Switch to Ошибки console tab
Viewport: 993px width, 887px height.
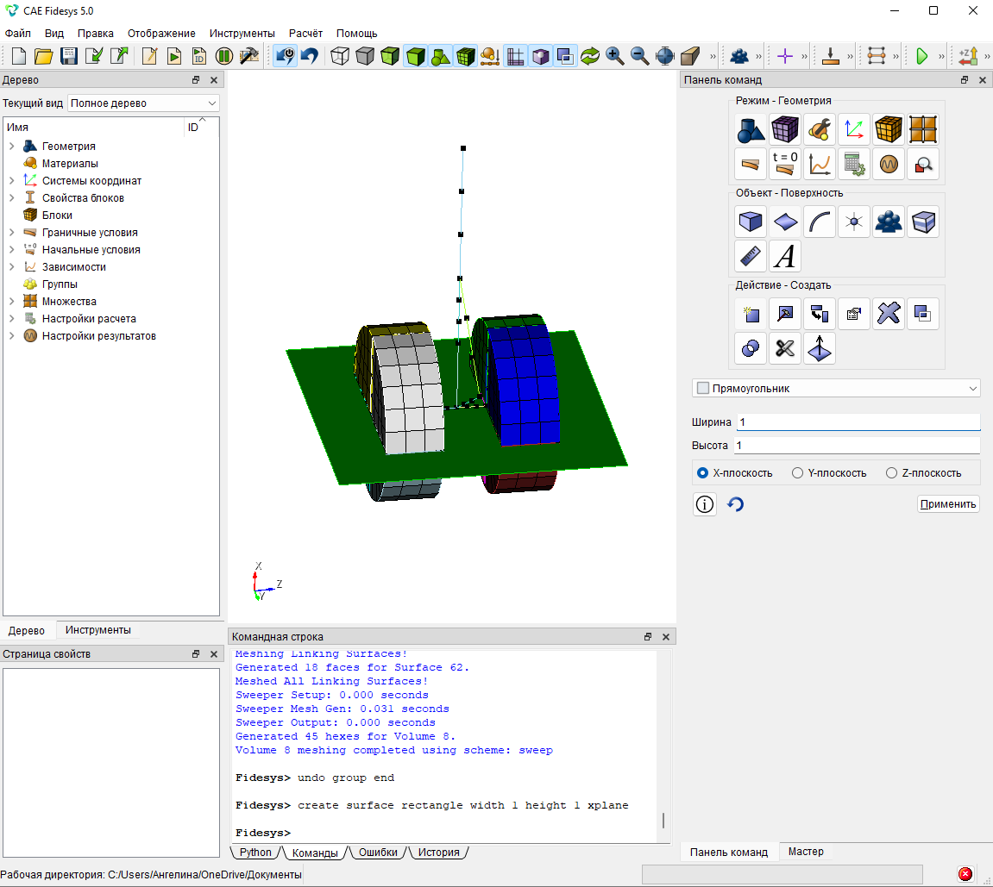[x=378, y=853]
